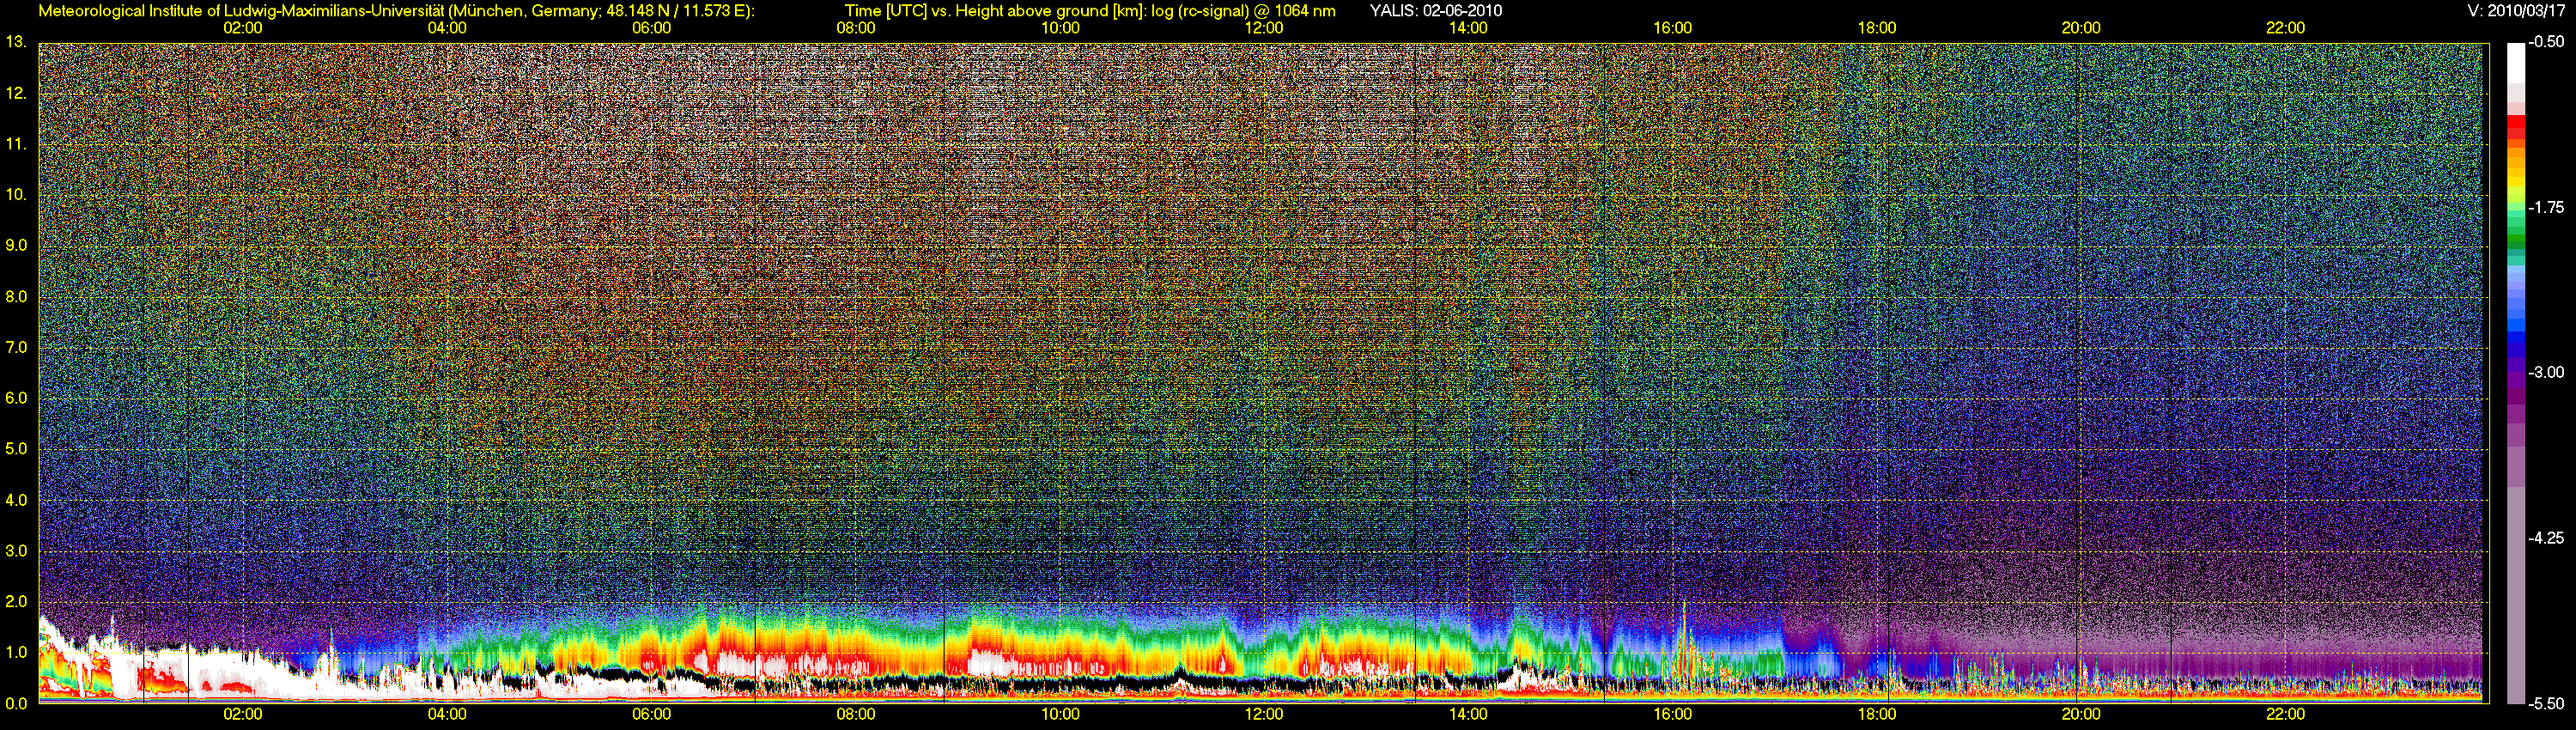Click the '0.0' height axis label

pos(16,703)
